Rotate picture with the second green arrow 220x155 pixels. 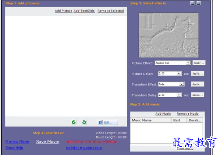(84, 122)
